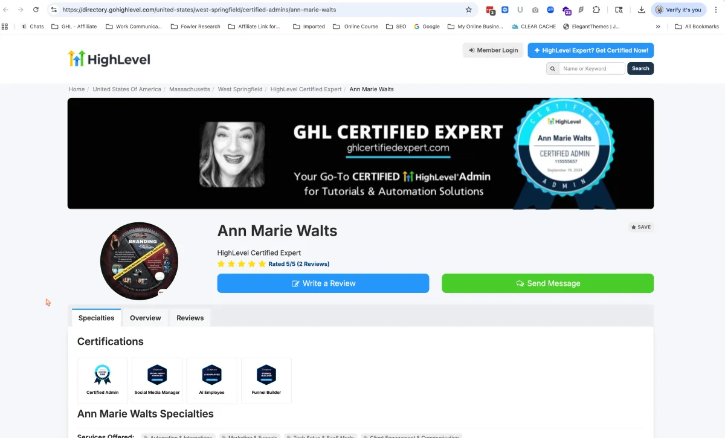Open the Online Course bookmark folder
This screenshot has height=438, width=725.
click(x=356, y=27)
